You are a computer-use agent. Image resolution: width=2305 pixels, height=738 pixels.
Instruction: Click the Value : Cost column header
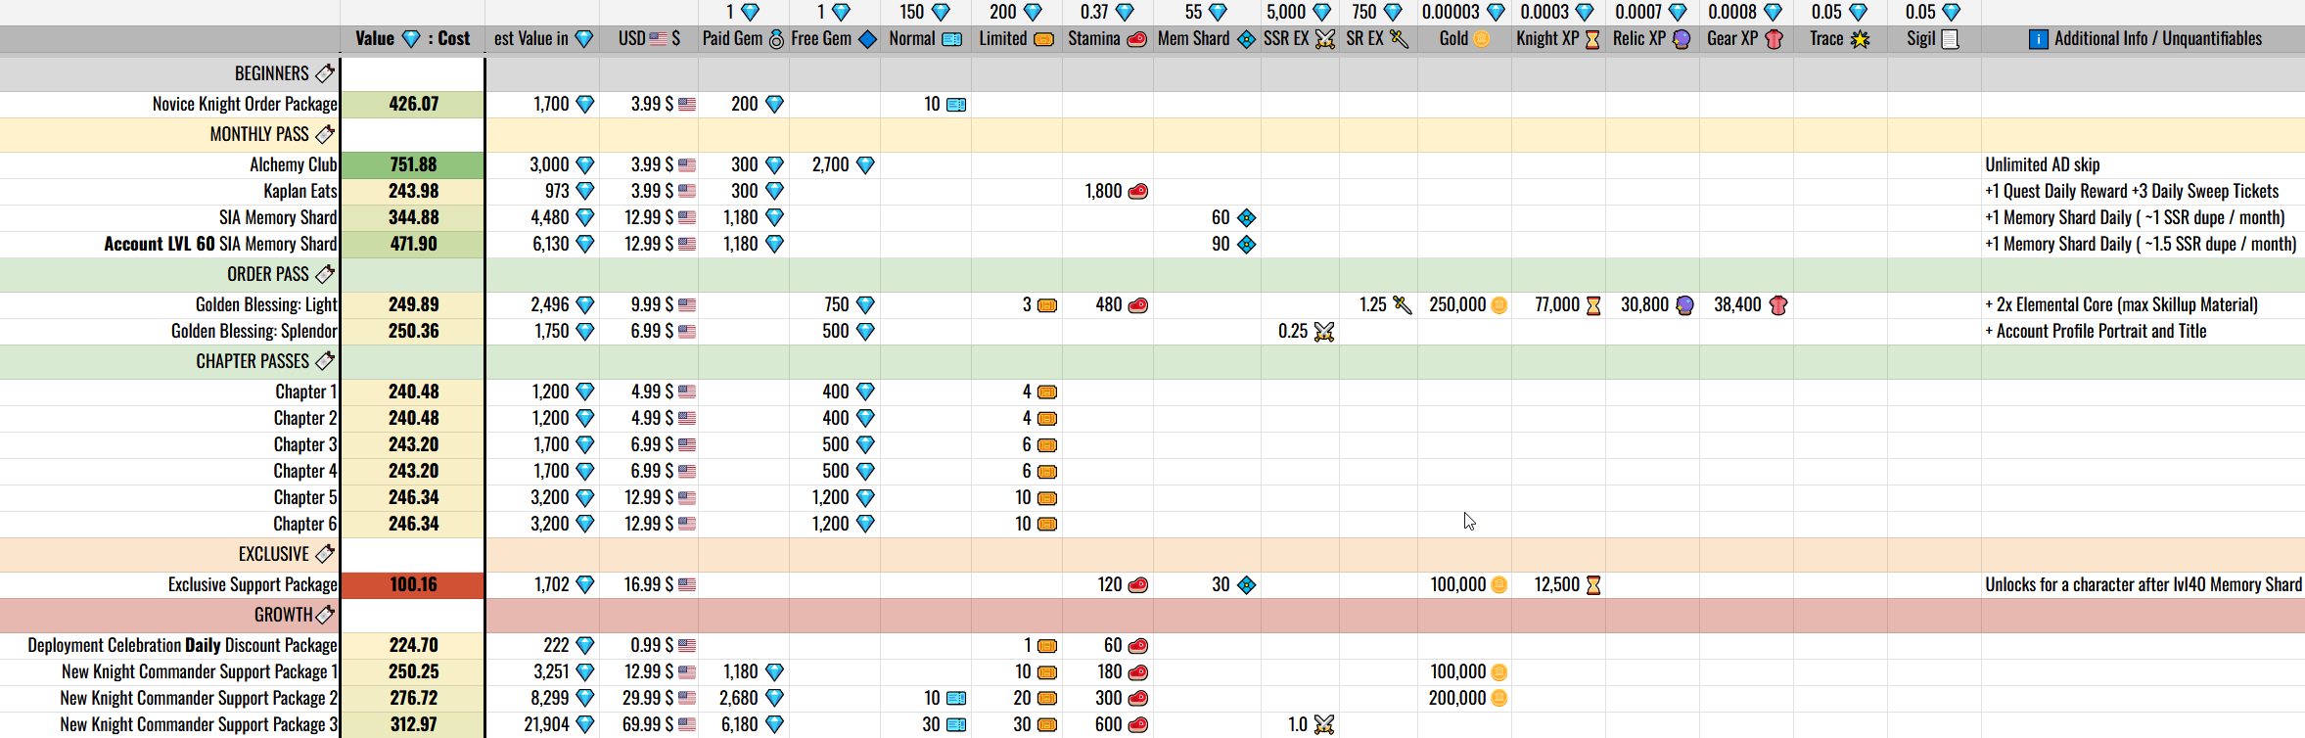412,39
